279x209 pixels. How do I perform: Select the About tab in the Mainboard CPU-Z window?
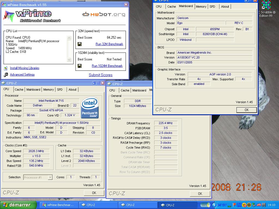tap(225, 7)
